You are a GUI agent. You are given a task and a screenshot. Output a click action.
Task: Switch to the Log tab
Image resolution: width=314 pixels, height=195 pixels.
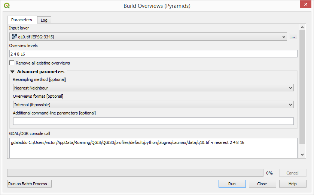[x=44, y=20]
